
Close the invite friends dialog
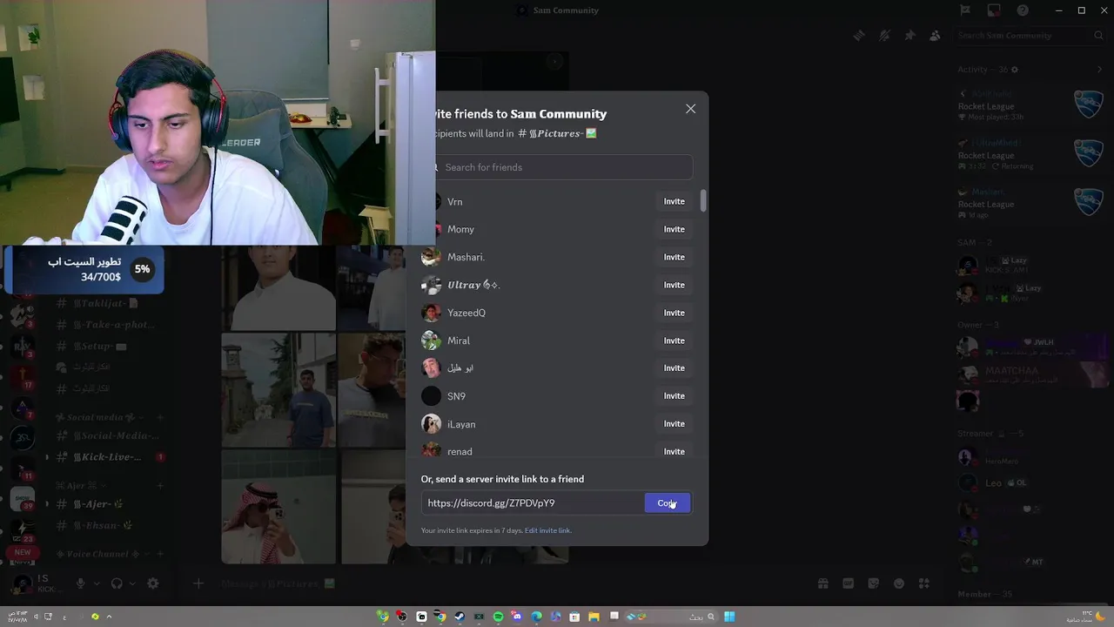(x=690, y=109)
